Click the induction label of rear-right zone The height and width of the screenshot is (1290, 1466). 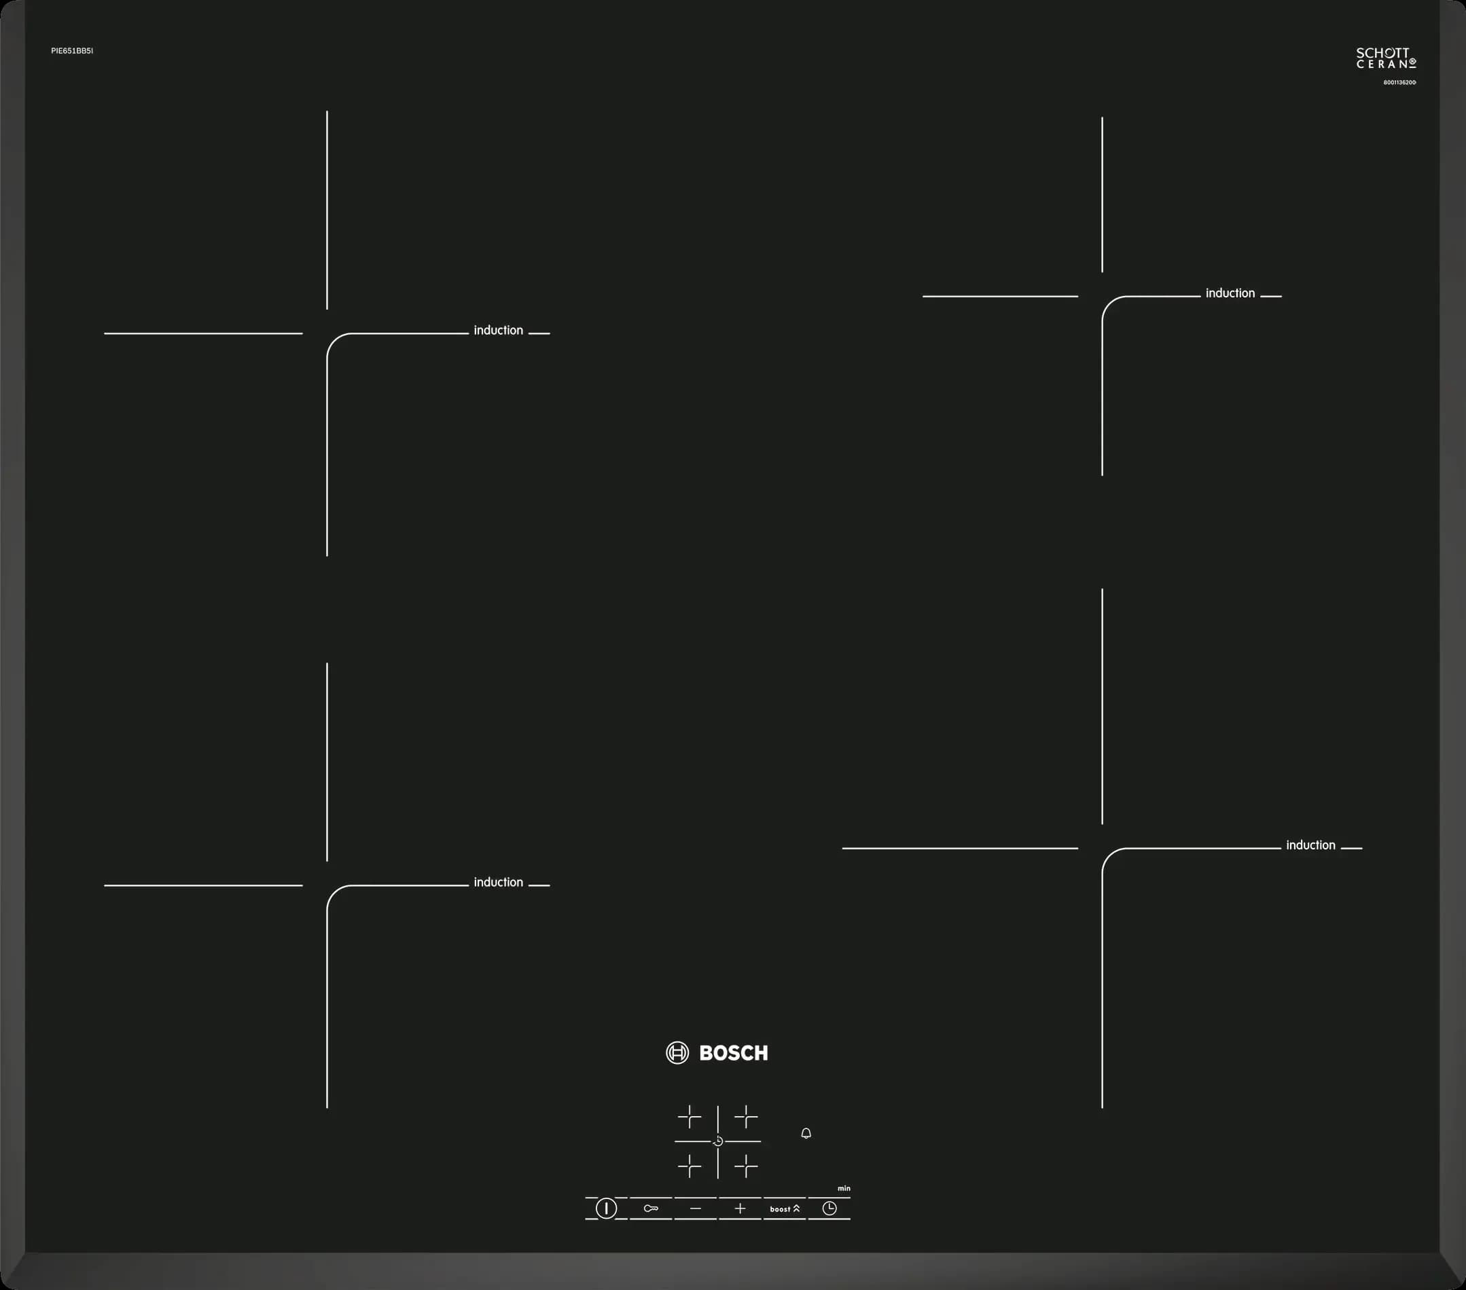pyautogui.click(x=1230, y=293)
